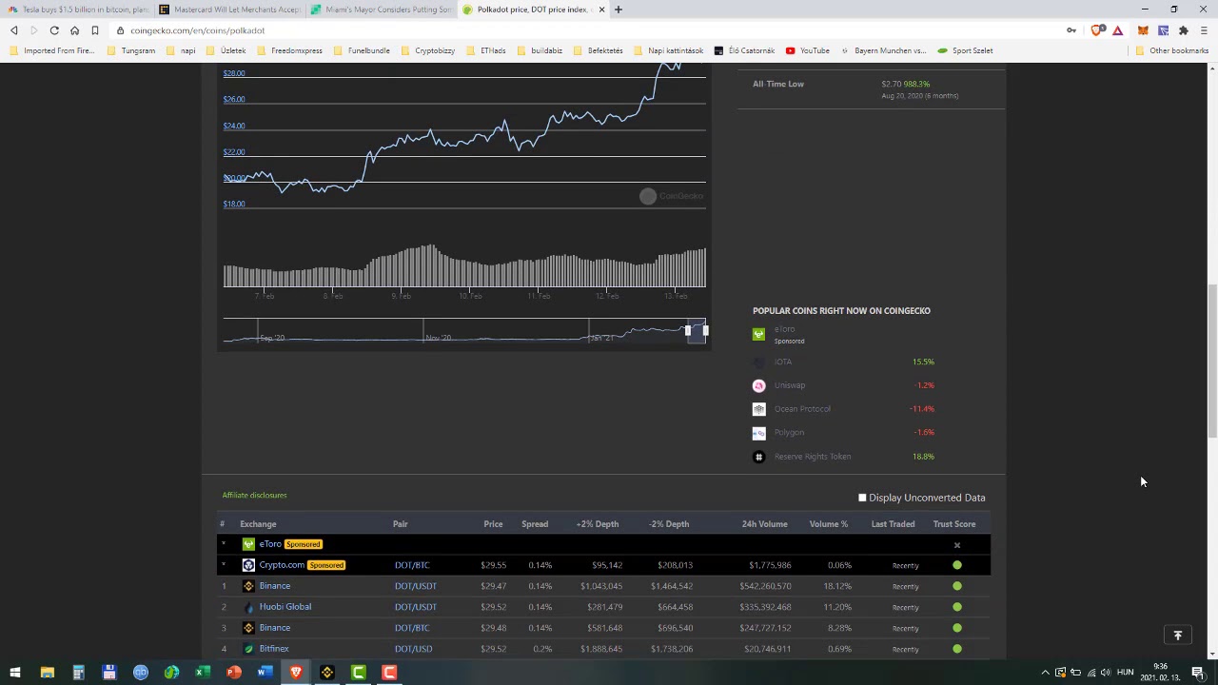The height and width of the screenshot is (685, 1218).
Task: Open the Windows notification center
Action: 1198,673
